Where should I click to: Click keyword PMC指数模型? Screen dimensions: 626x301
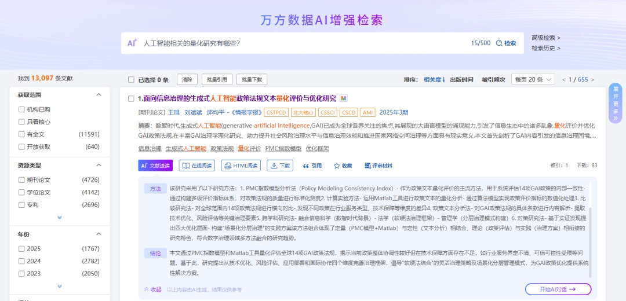tap(283, 149)
